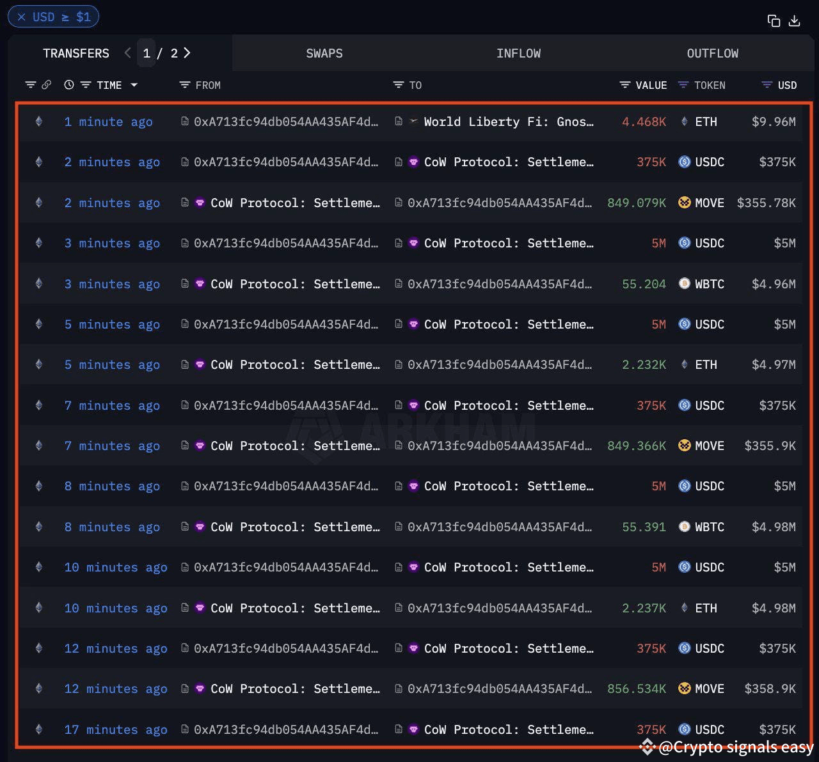
Task: Go to the next transfers page with the right chevron
Action: pyautogui.click(x=186, y=53)
